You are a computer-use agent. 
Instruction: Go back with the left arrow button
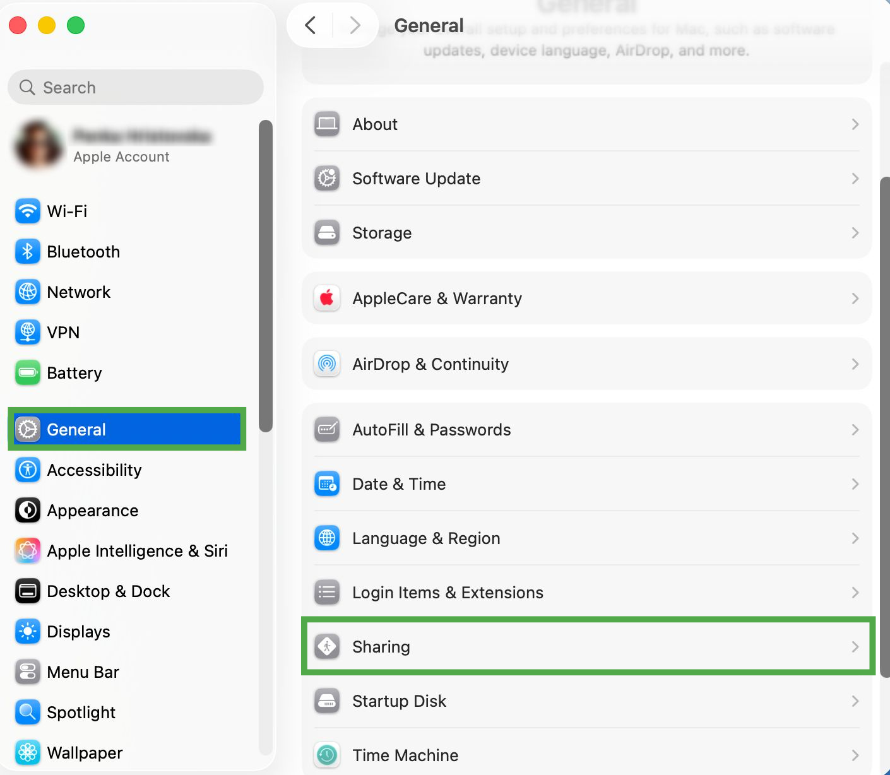tap(310, 25)
